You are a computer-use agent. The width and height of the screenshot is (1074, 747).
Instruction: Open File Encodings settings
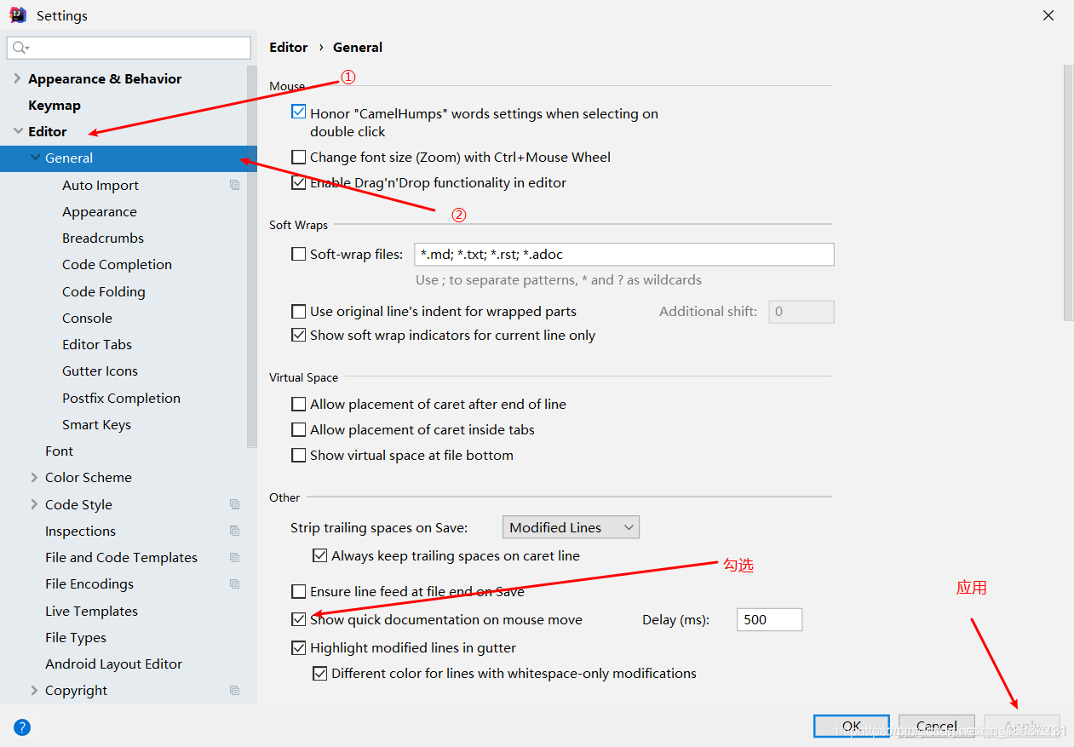(89, 583)
